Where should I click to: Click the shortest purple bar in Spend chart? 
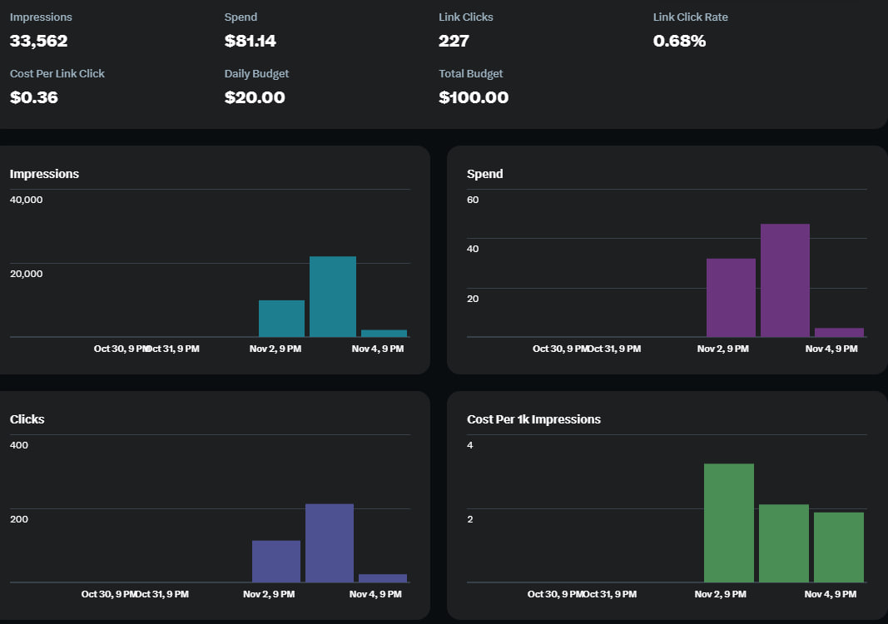(839, 332)
